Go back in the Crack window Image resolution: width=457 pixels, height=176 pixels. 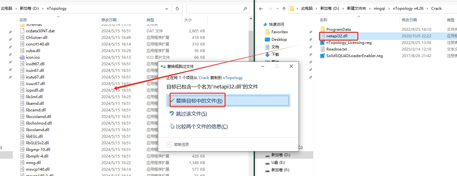(261, 9)
